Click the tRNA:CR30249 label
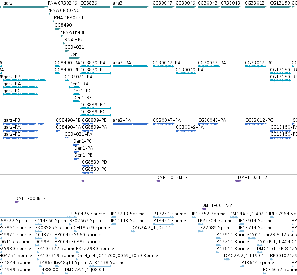The height and width of the screenshot is (275, 297). 62,3
